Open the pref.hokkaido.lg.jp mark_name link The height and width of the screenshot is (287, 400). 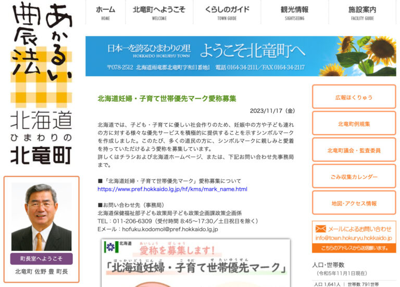coord(172,189)
